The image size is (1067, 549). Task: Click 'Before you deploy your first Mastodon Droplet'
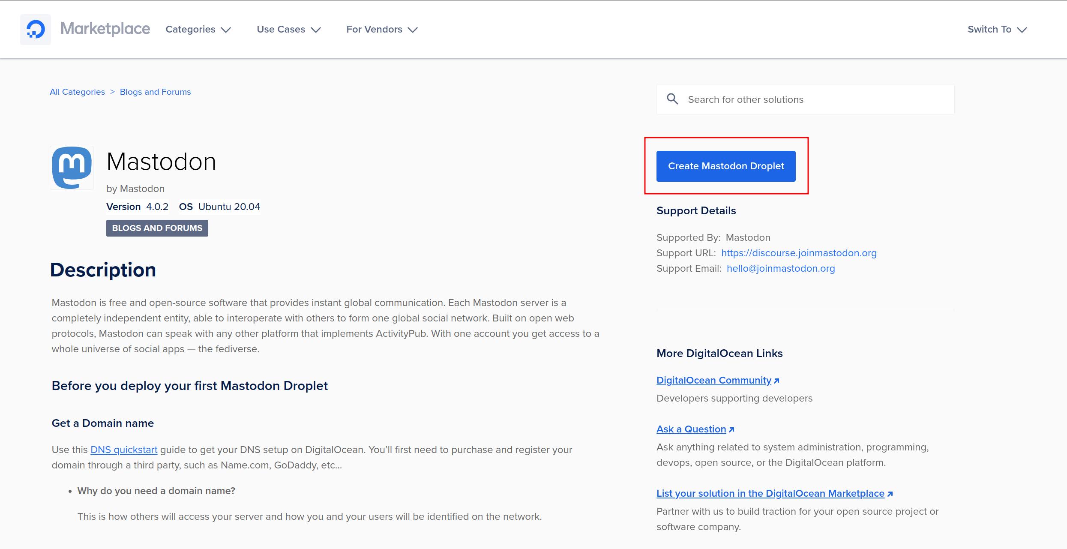tap(190, 386)
